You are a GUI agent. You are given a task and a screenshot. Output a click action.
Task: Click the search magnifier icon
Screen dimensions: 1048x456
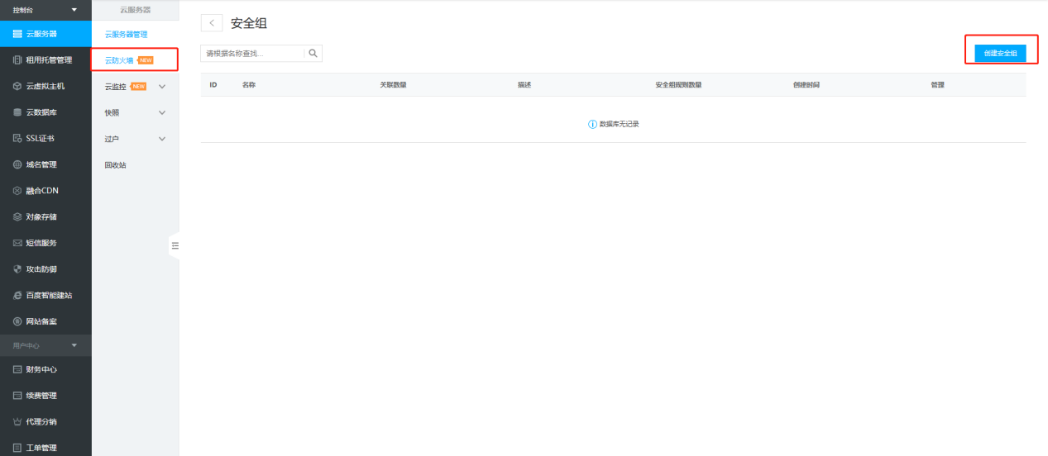click(313, 53)
